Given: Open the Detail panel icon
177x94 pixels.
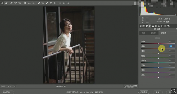Looking at the screenshot, I should (147, 26).
